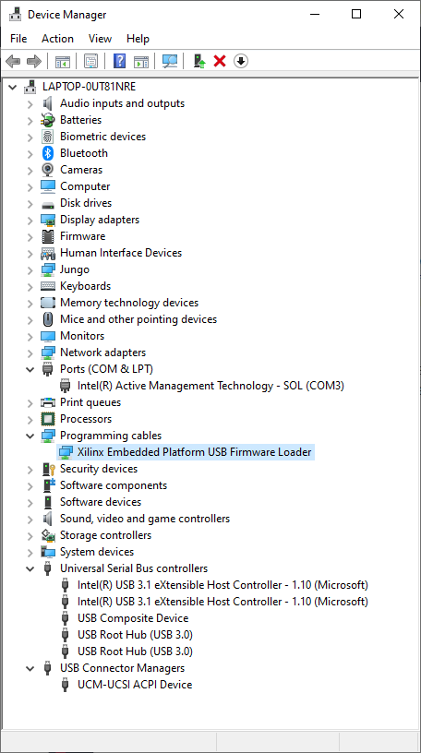Screen dimensions: 421x753
Task: Open the View menu
Action: pyautogui.click(x=100, y=39)
